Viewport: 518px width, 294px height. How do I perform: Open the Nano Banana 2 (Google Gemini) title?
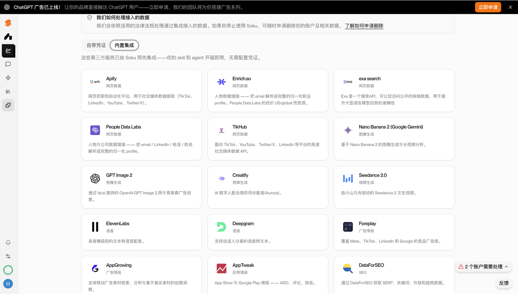(x=391, y=127)
